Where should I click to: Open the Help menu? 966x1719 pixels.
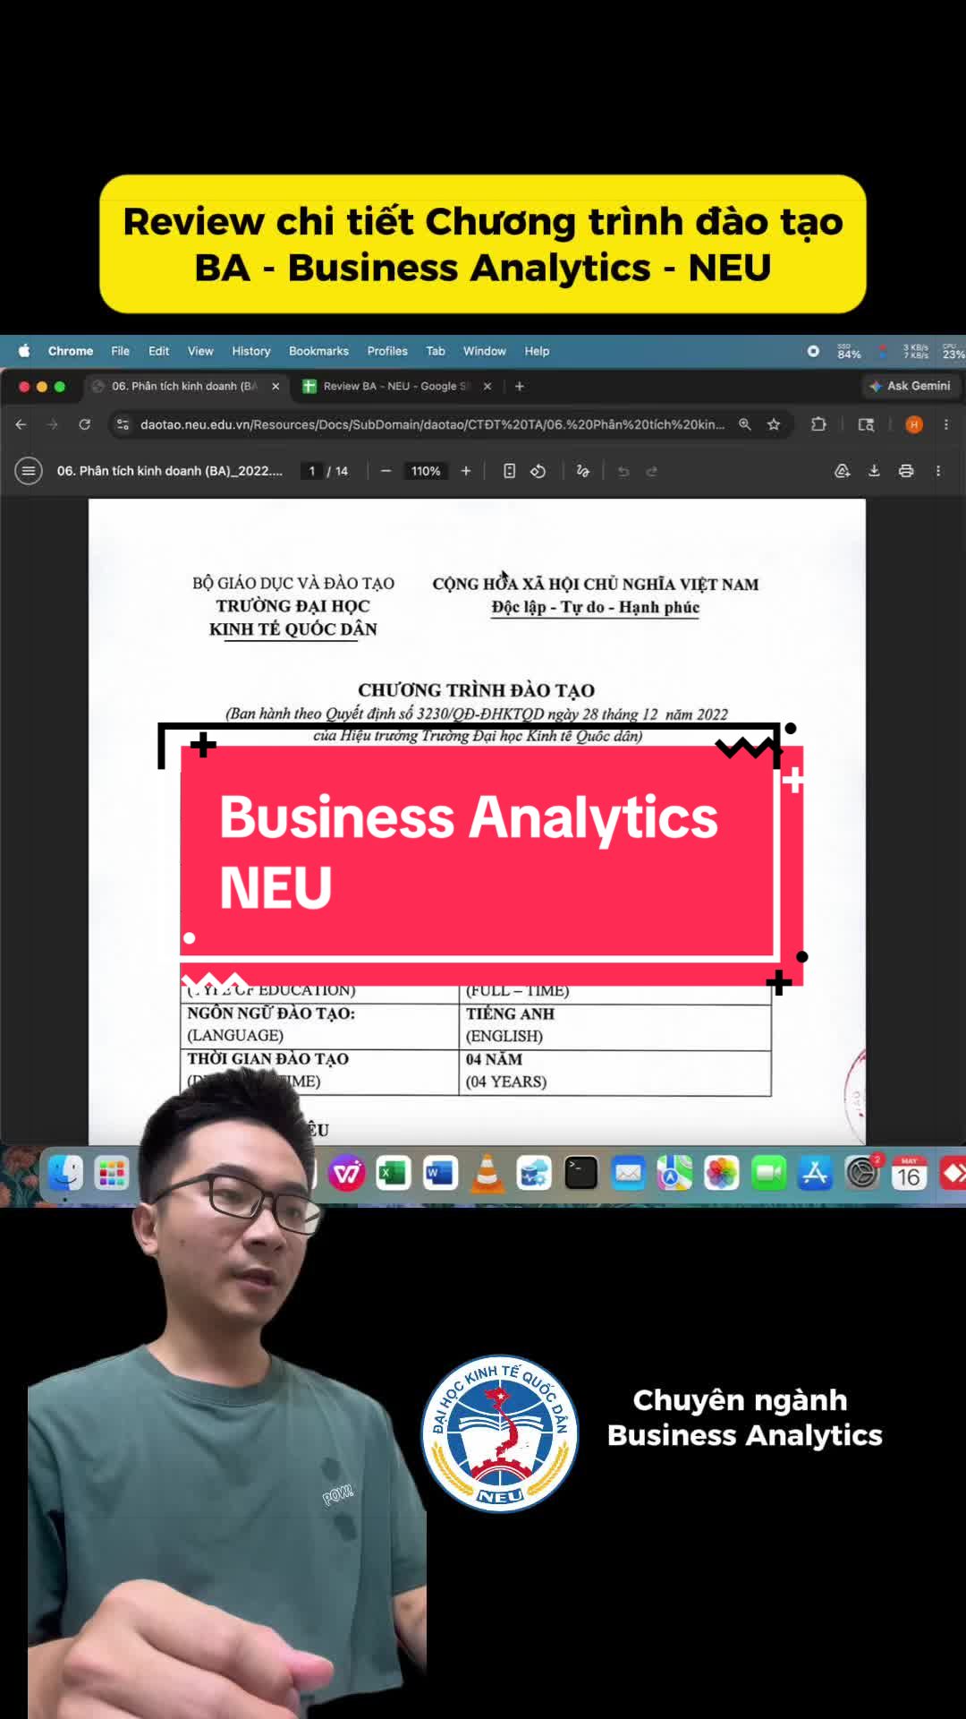click(x=537, y=351)
